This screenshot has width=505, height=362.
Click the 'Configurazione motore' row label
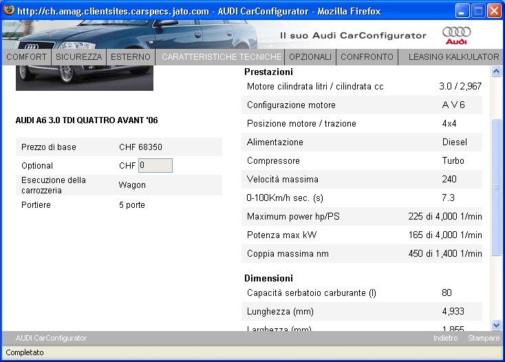(x=291, y=105)
